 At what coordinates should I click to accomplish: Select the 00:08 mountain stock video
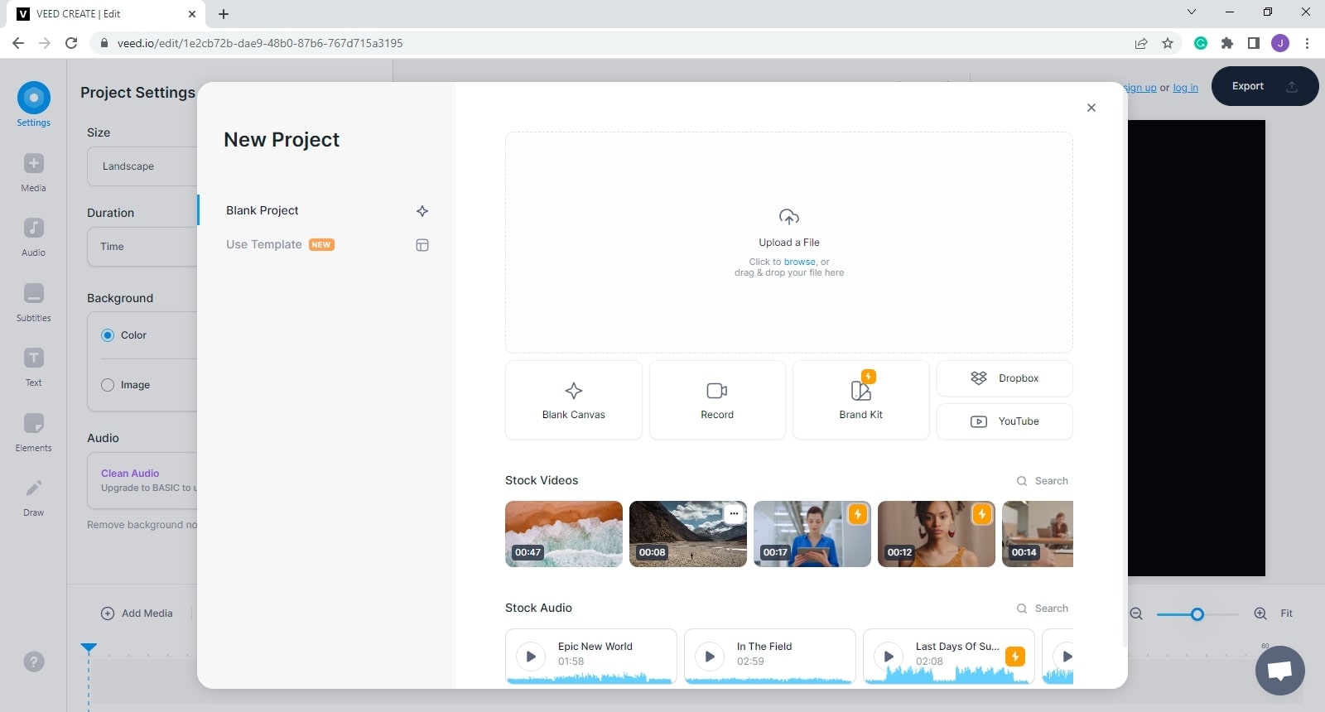(688, 534)
